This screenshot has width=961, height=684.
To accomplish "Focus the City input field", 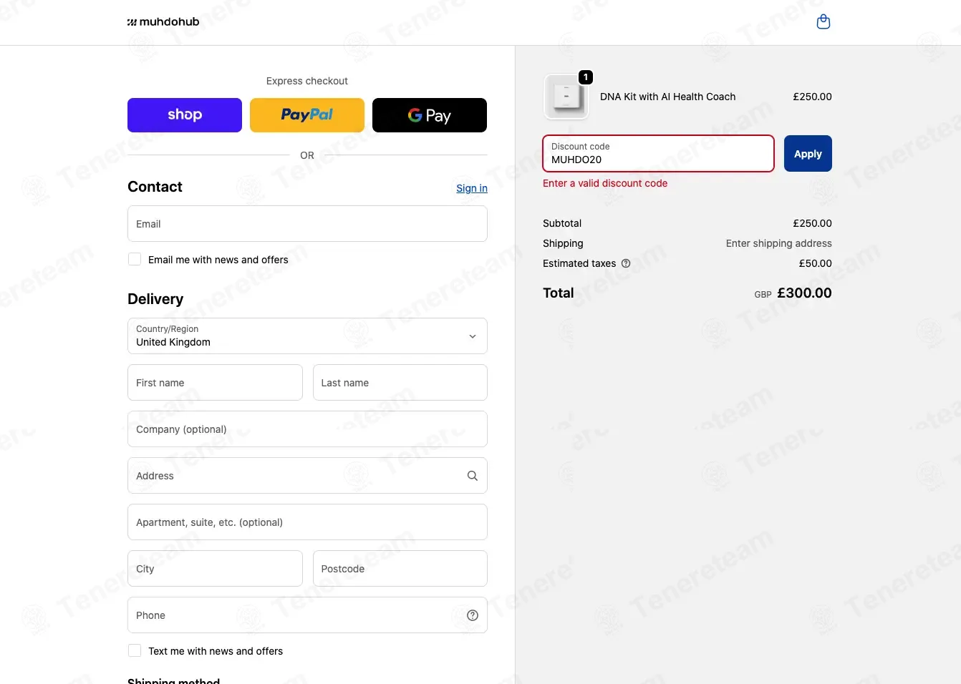I will tap(215, 569).
